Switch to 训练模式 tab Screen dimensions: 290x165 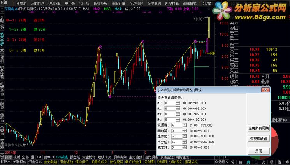click(190, 3)
